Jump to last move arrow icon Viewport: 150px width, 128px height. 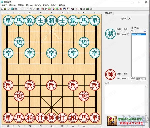click(31, 9)
